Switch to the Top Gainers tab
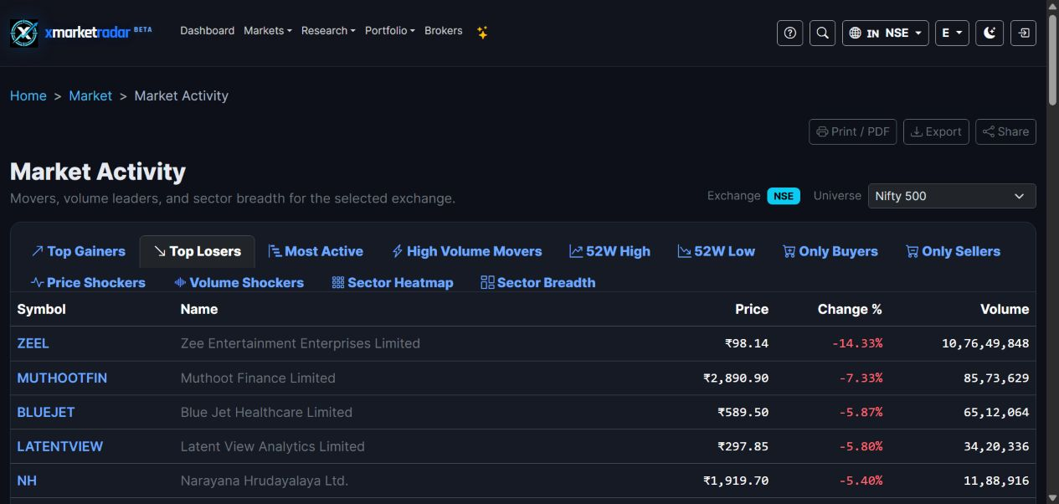The image size is (1059, 504). click(x=78, y=251)
